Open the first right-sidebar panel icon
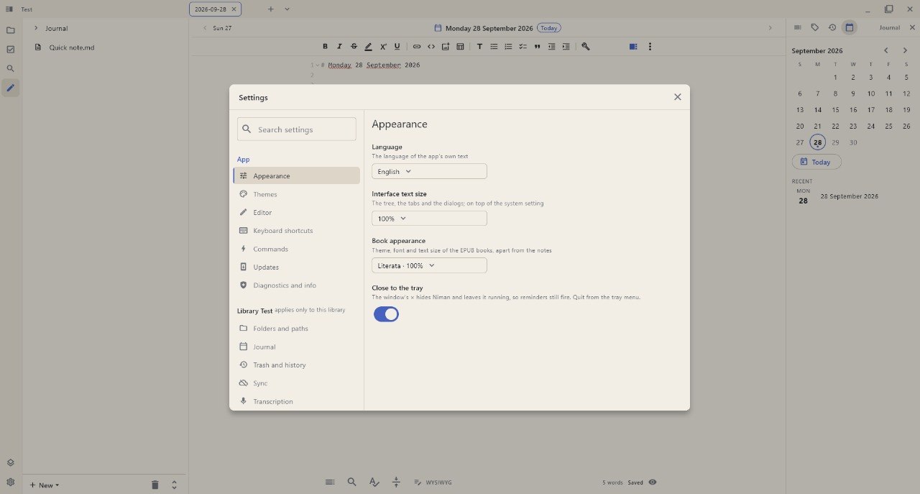 click(x=798, y=27)
